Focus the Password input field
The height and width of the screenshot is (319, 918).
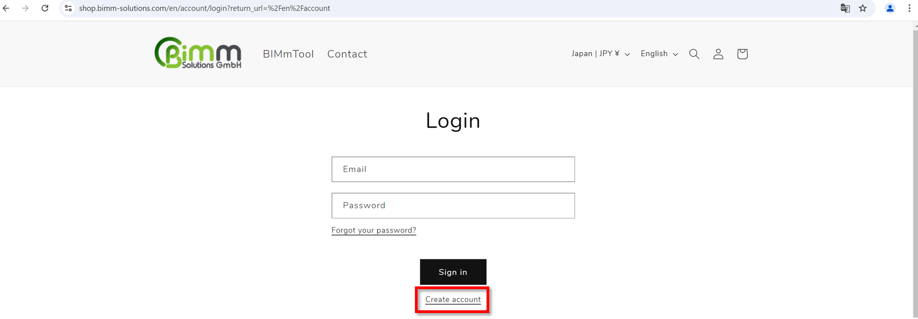[x=453, y=206]
